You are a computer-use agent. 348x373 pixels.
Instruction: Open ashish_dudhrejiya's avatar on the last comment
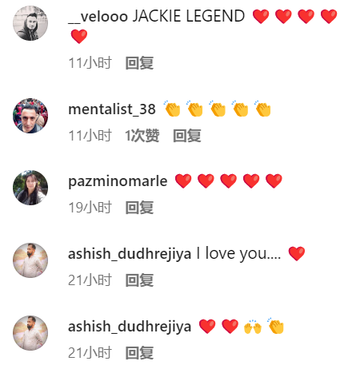30,333
